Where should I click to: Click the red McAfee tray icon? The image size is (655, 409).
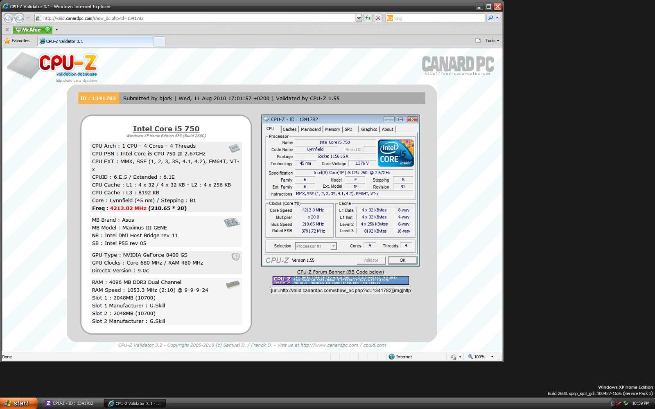(619, 403)
